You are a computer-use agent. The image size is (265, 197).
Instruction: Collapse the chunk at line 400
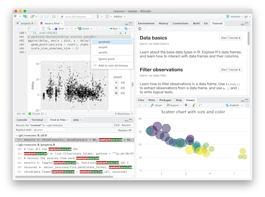click(26, 33)
